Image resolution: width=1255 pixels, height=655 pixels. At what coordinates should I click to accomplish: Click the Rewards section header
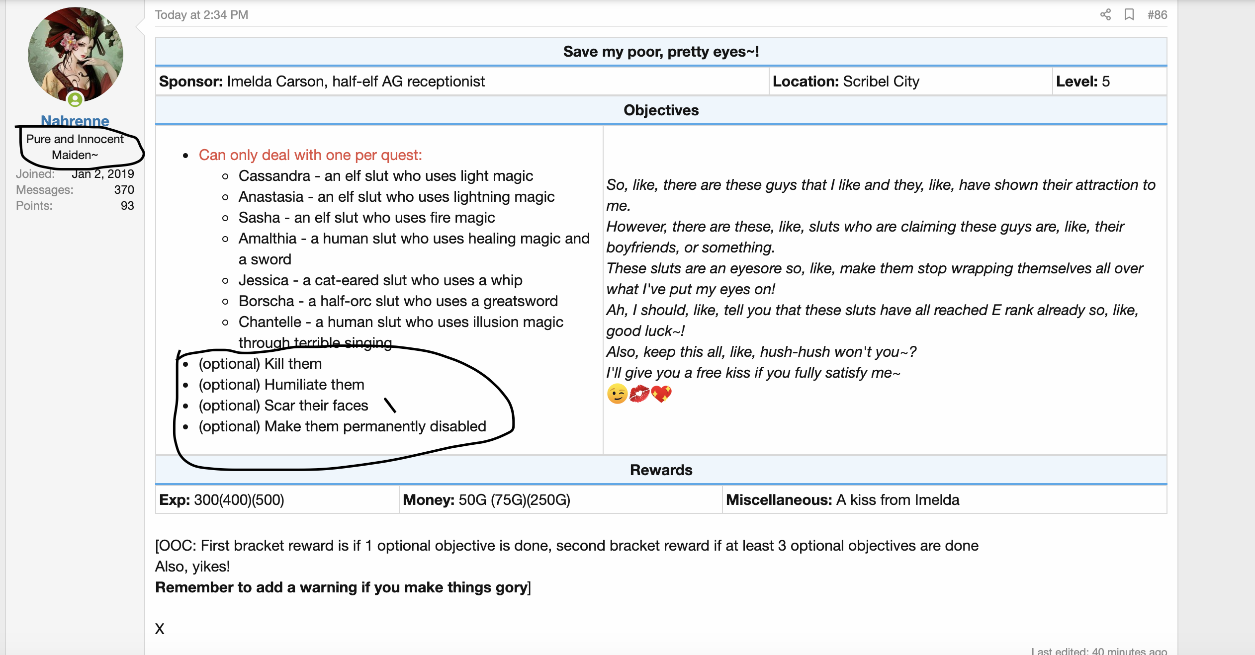[661, 470]
